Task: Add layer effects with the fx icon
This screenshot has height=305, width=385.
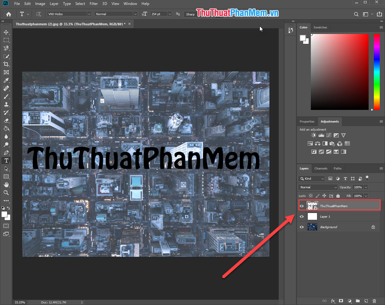Action: coord(333,301)
